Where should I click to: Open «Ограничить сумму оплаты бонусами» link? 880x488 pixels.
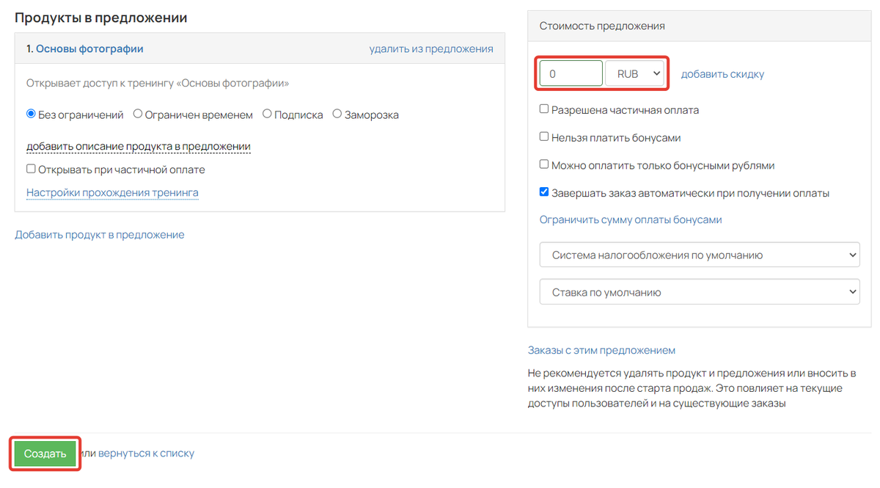pos(631,219)
